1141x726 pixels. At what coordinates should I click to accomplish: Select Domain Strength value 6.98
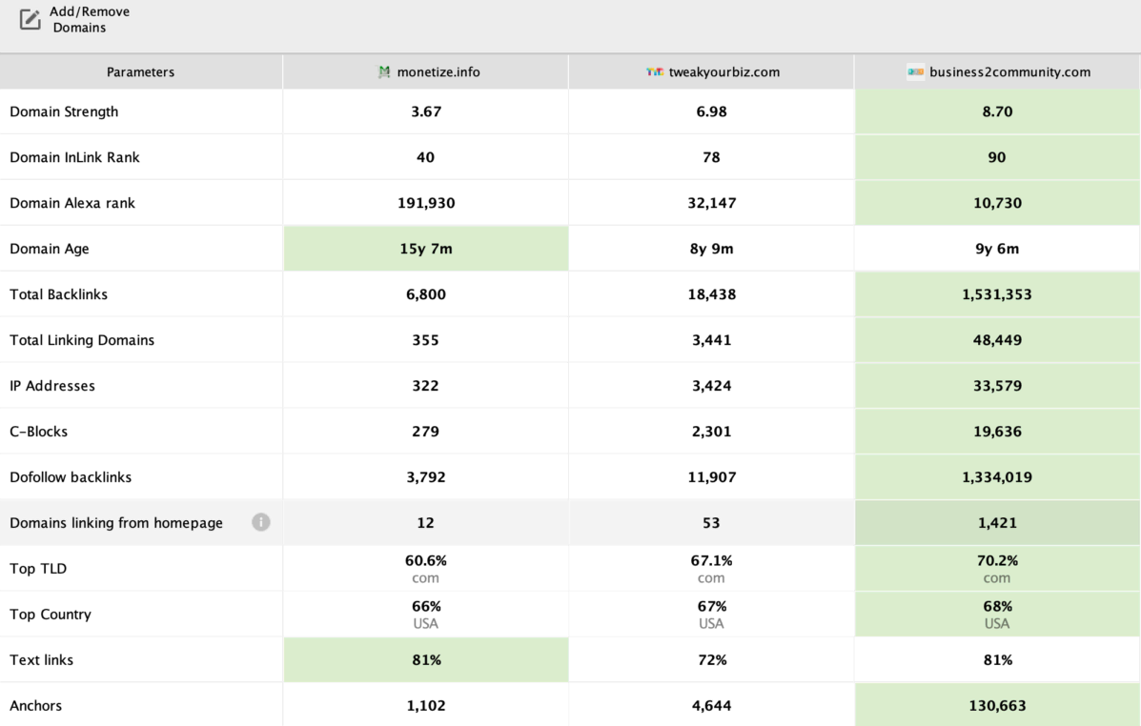712,112
